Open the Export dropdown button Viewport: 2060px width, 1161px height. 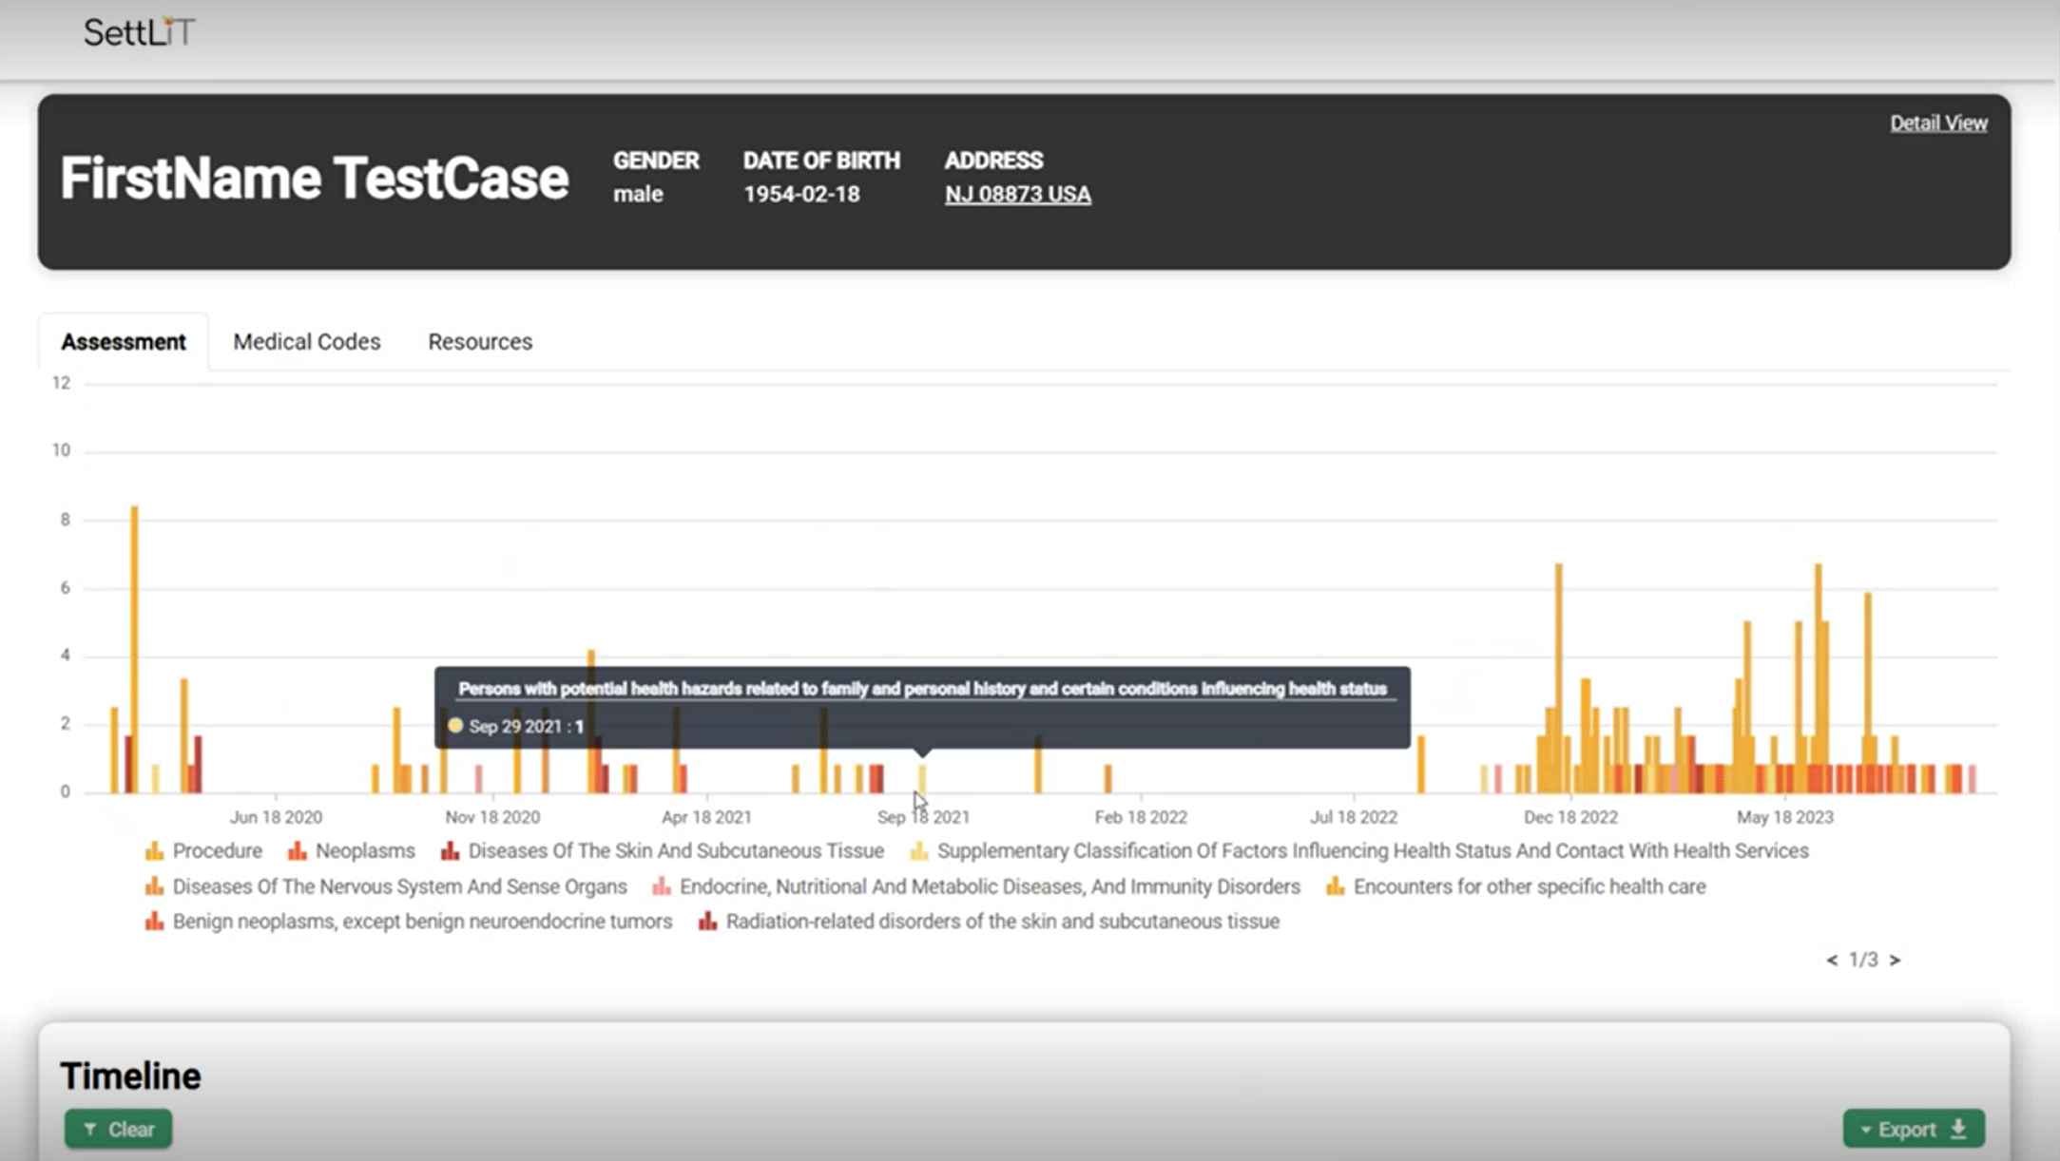pyautogui.click(x=1913, y=1129)
